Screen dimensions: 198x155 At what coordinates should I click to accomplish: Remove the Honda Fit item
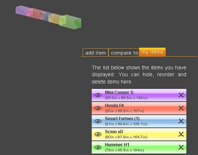tap(181, 108)
